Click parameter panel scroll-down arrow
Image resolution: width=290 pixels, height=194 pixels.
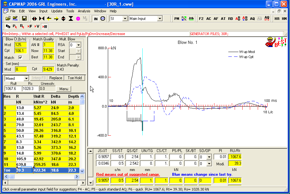click(90, 183)
